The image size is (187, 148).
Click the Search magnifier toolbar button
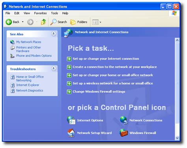pos(59,22)
